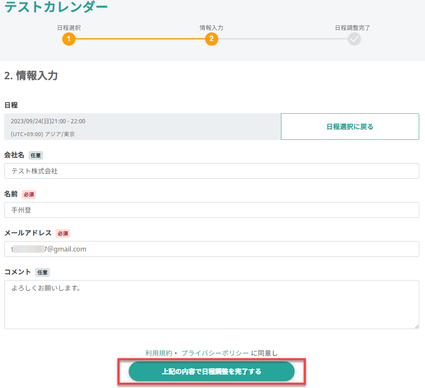The width and height of the screenshot is (425, 388).
Task: Click the grey completion checkmark icon
Action: [354, 39]
